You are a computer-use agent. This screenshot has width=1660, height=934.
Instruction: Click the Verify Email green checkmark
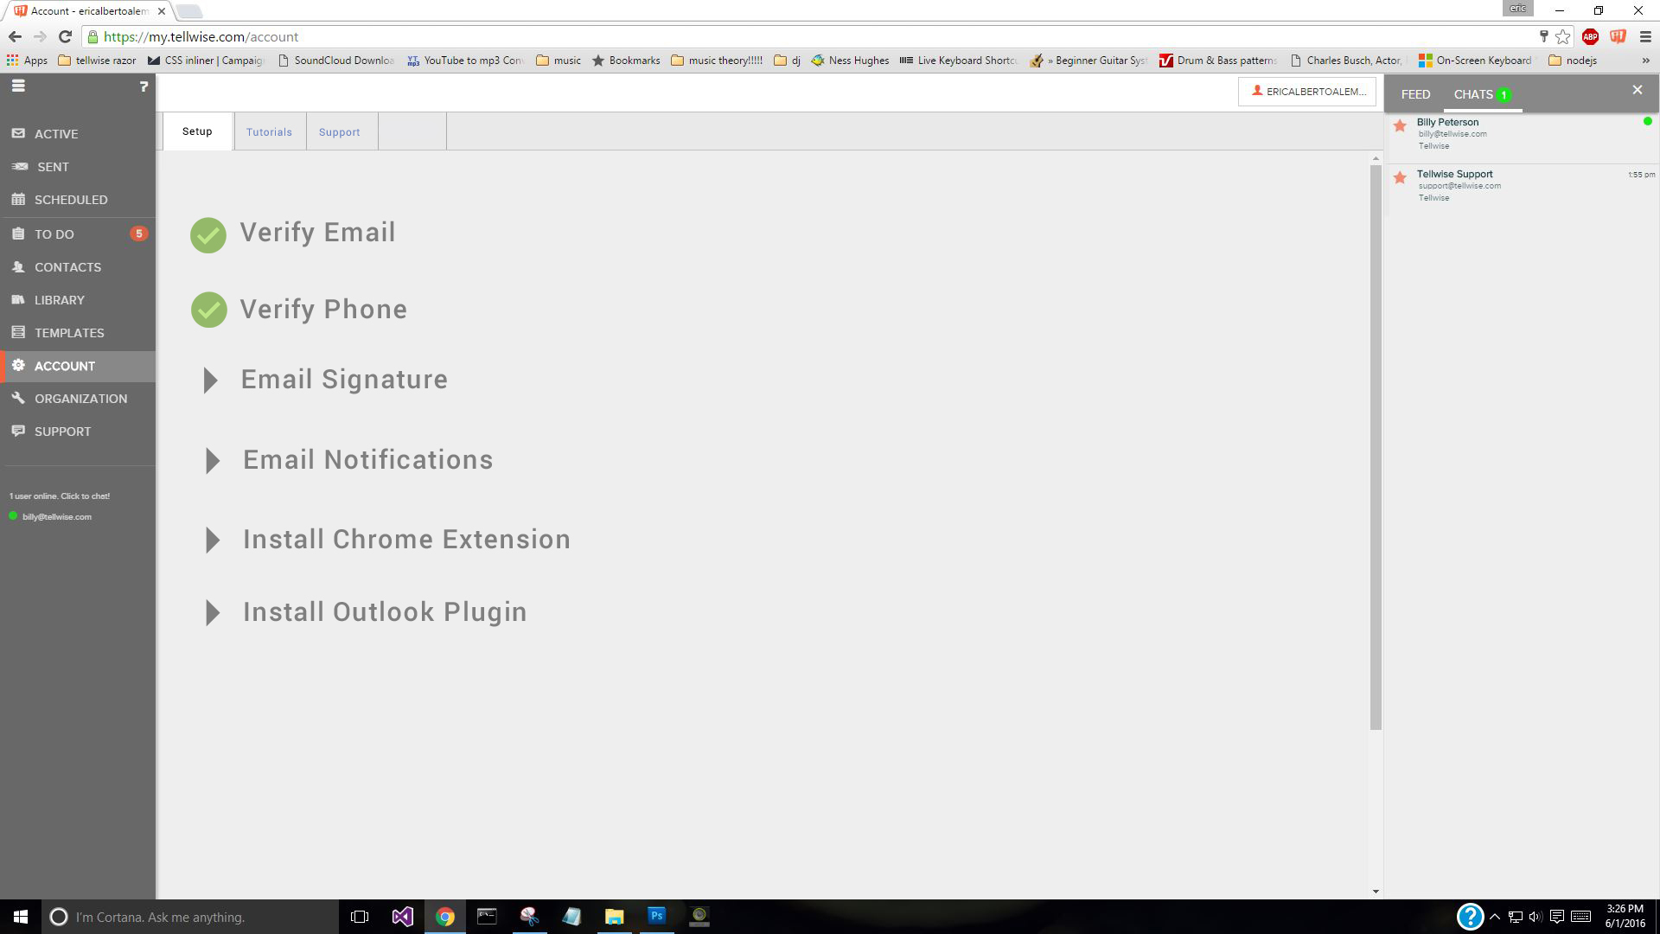tap(208, 234)
